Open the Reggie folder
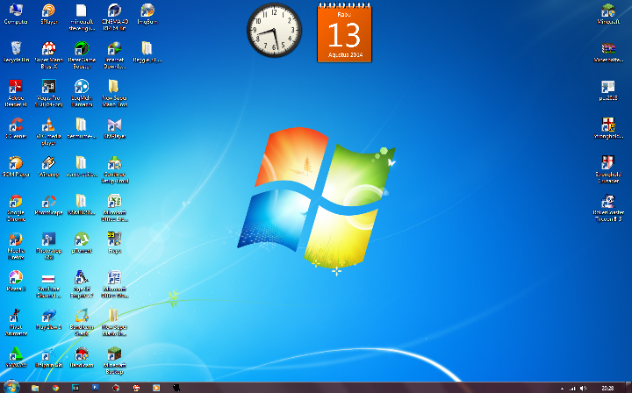The width and height of the screenshot is (632, 393). tap(147, 53)
